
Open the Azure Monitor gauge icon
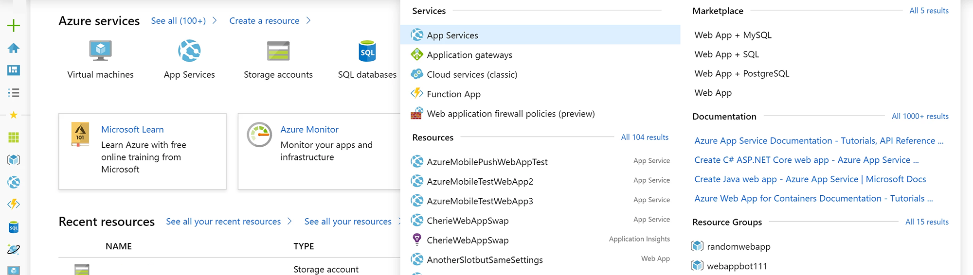point(259,135)
